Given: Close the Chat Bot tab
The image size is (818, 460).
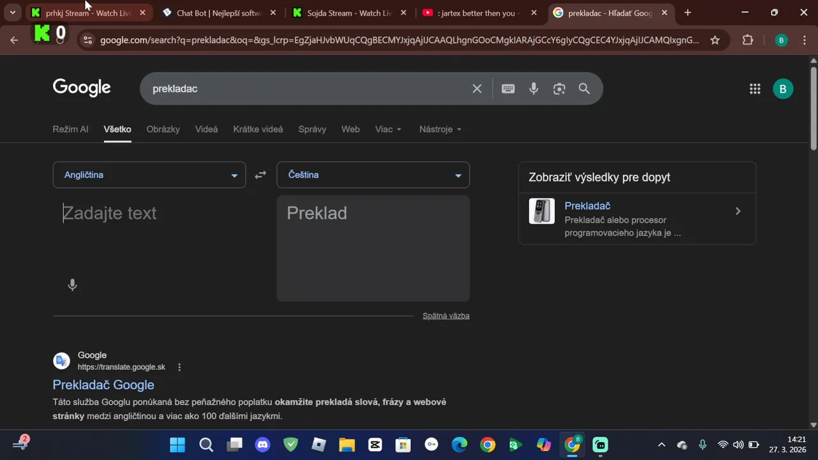Looking at the screenshot, I should pyautogui.click(x=273, y=13).
